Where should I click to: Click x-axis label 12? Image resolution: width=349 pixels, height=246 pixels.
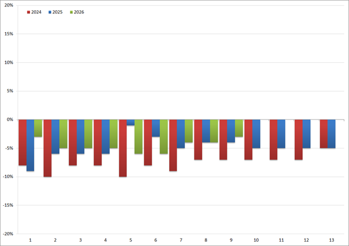click(306, 240)
